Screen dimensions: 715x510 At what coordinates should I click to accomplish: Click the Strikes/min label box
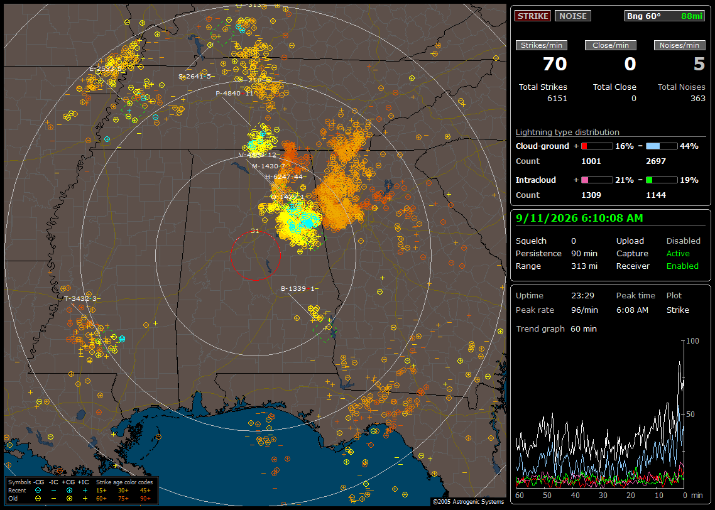coord(541,45)
